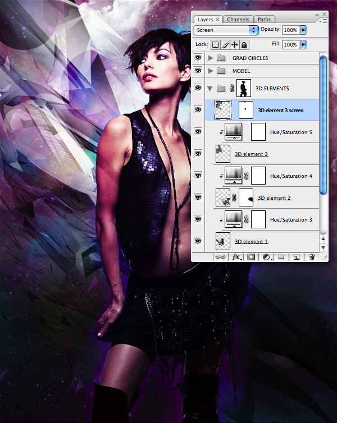Click the scroll up arrow in Layers panel
The width and height of the screenshot is (337, 423).
[323, 239]
